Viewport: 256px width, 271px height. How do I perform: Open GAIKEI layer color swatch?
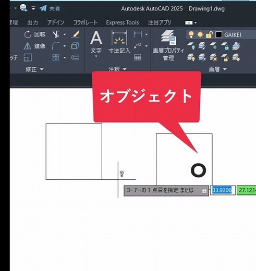(218, 35)
